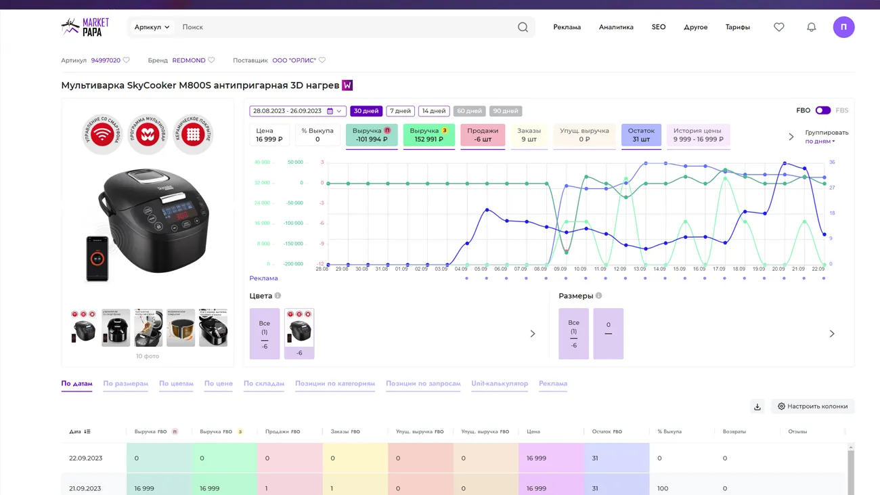Viewport: 880px width, 495px height.
Task: Click the search magnifier icon
Action: (x=523, y=27)
